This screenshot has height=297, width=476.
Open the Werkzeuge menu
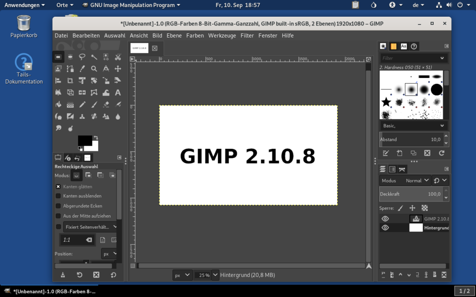[x=222, y=35]
